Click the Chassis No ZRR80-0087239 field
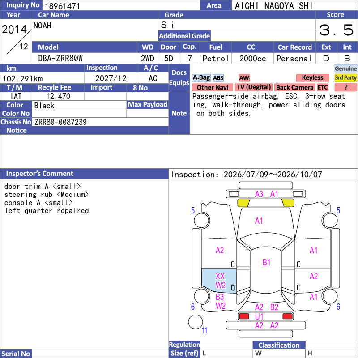The image size is (358, 358). click(x=100, y=122)
